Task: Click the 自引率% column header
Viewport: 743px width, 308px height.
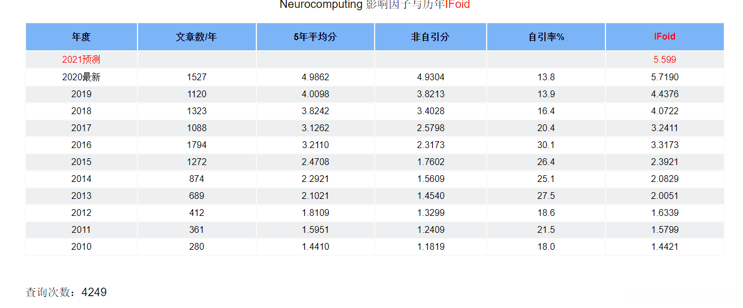Action: [546, 37]
